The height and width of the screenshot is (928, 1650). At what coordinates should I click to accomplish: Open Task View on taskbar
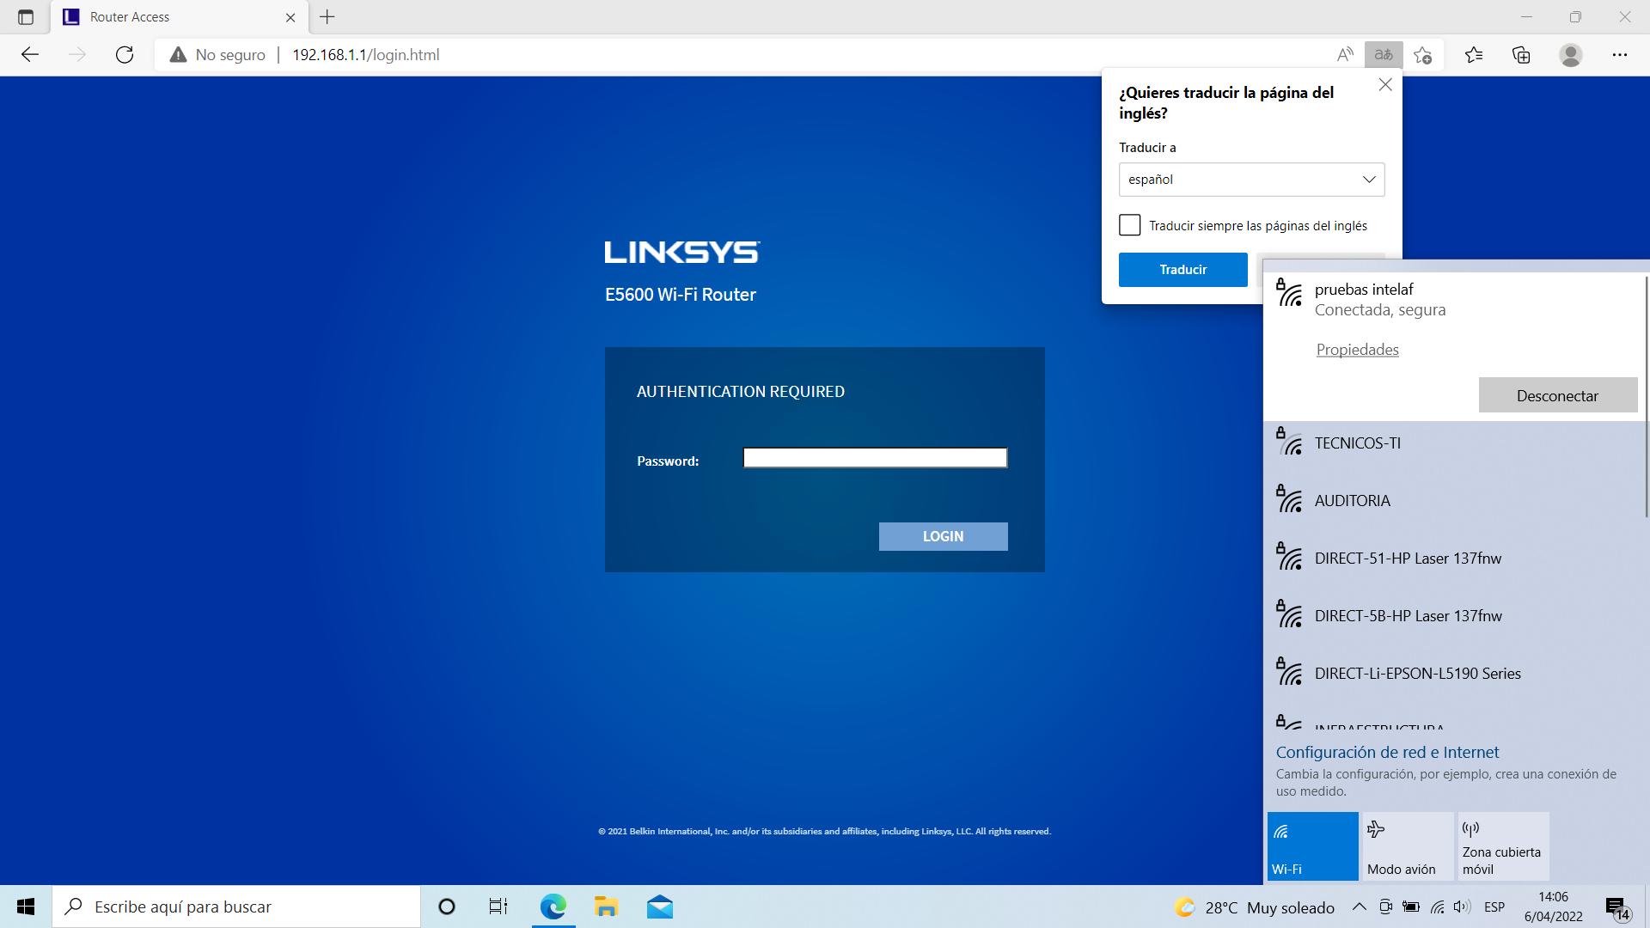[x=498, y=907]
